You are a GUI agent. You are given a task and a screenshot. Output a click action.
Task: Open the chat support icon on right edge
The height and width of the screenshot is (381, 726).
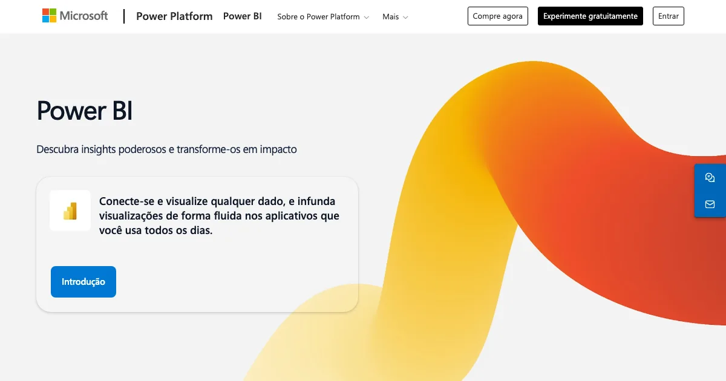[x=710, y=178]
